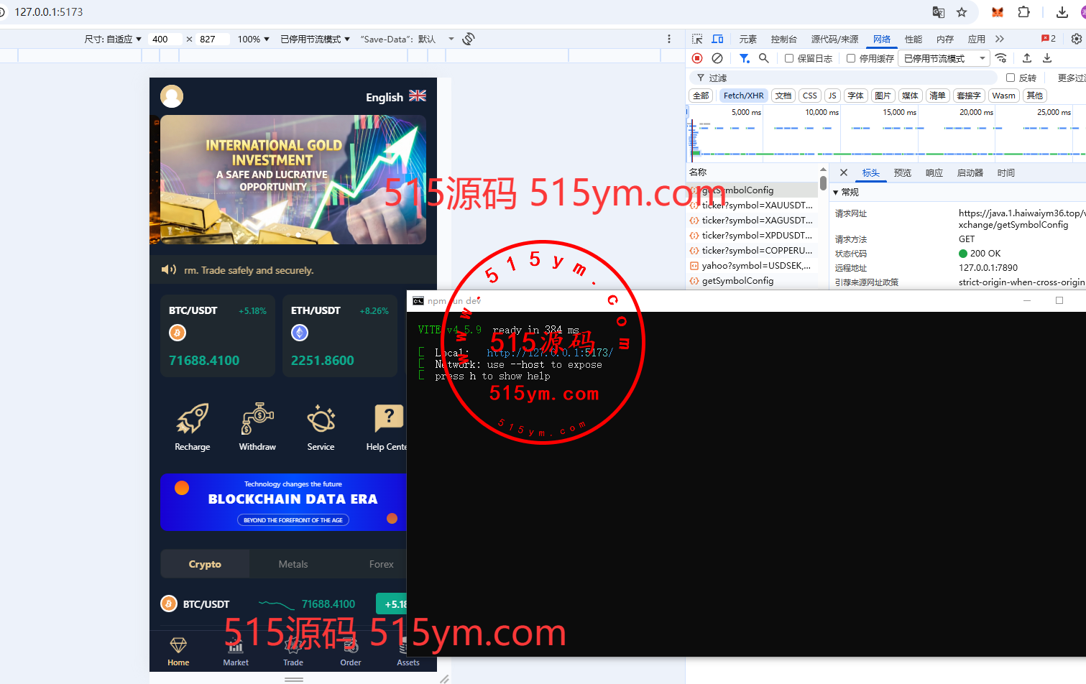
Task: Expand the 尺寸 自适应 dimensions dropdown
Action: click(113, 39)
